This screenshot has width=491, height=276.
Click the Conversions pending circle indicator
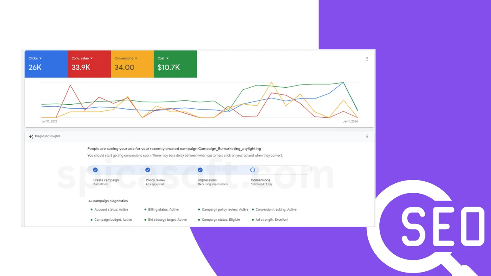[x=252, y=170]
